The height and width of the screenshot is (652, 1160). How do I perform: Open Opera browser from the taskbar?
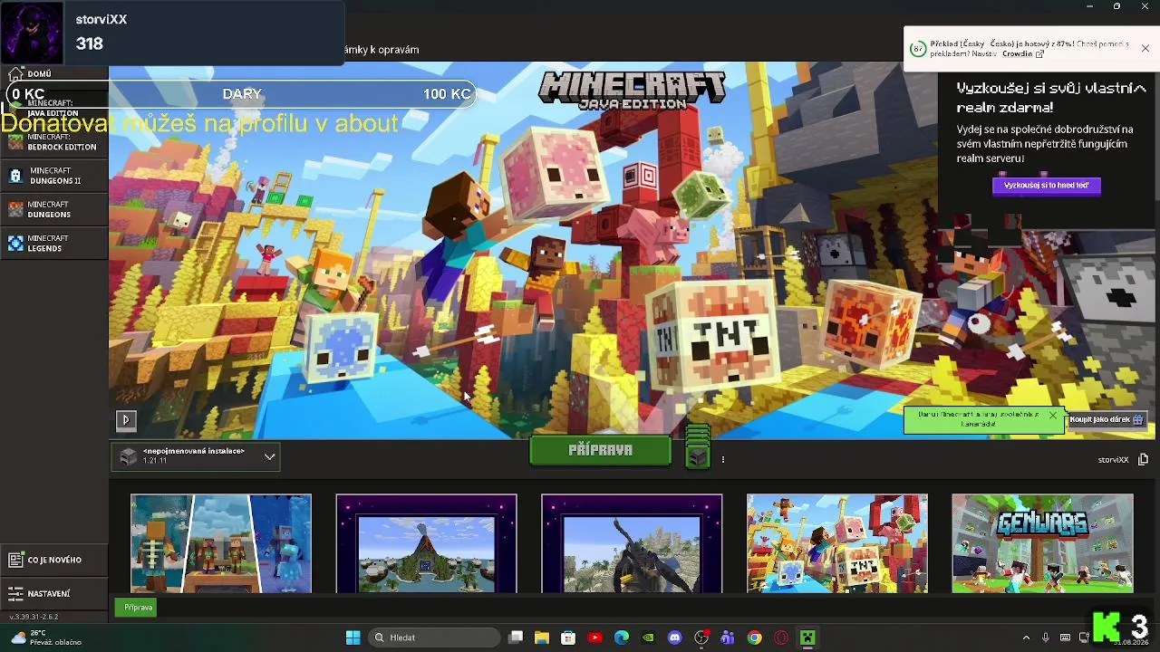pos(781,638)
